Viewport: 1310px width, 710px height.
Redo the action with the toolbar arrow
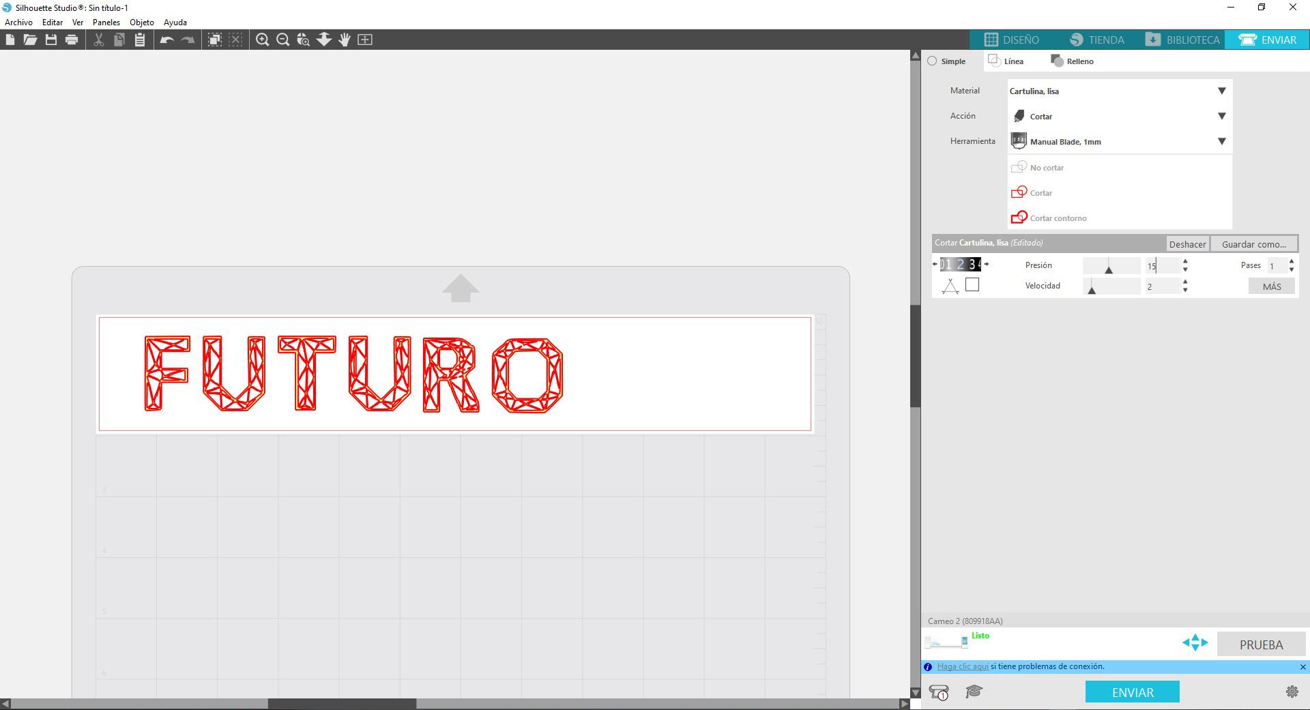pos(188,40)
